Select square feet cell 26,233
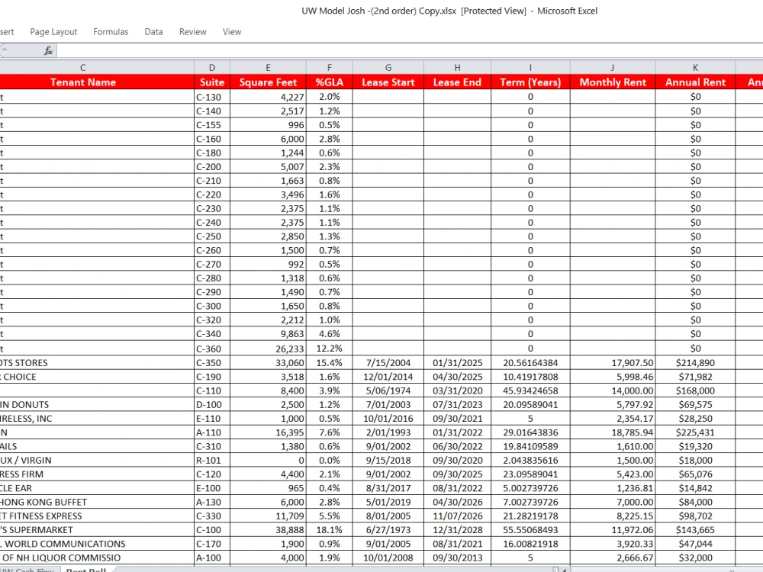 [268, 349]
